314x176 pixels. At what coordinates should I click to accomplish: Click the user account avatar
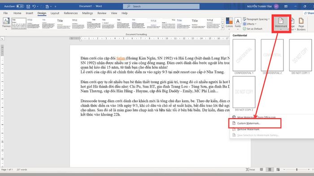(x=276, y=6)
